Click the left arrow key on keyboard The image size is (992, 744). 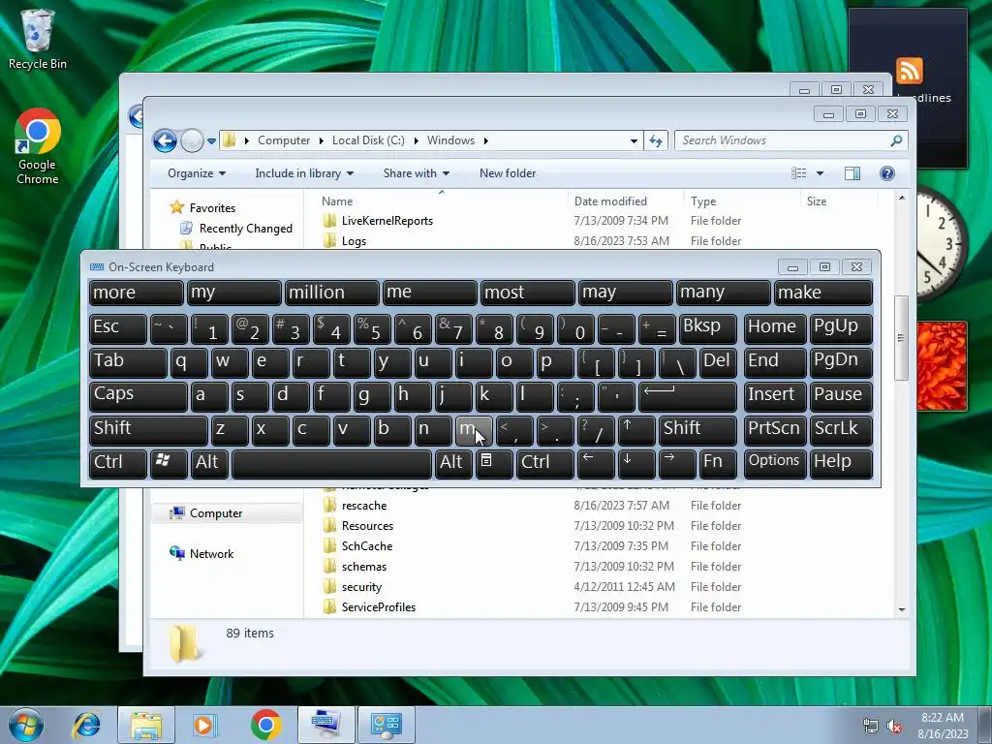point(596,462)
